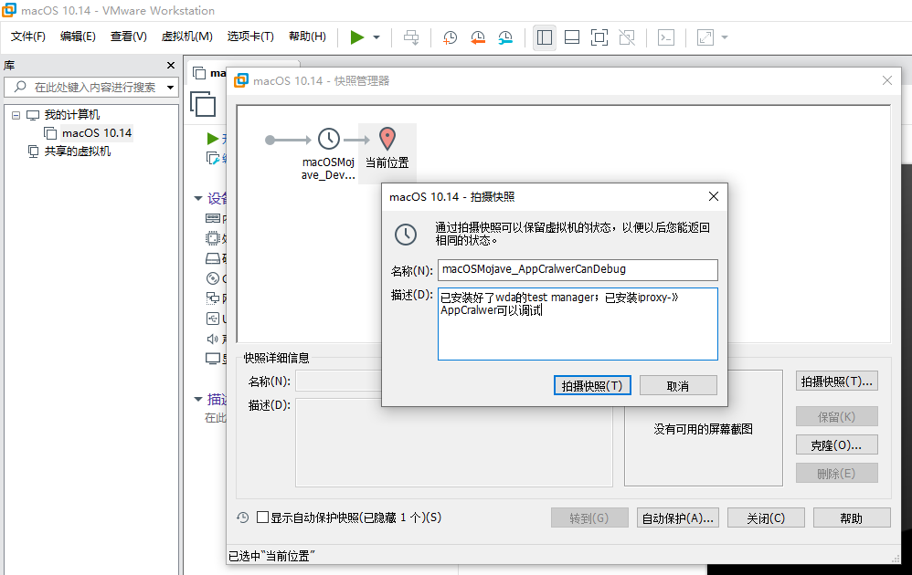Click the 帮助 button

coord(852,518)
